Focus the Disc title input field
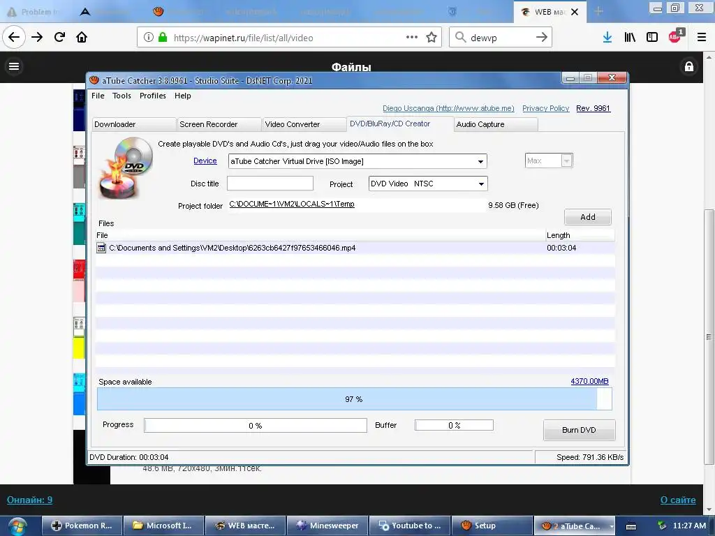The width and height of the screenshot is (715, 536). (x=270, y=184)
